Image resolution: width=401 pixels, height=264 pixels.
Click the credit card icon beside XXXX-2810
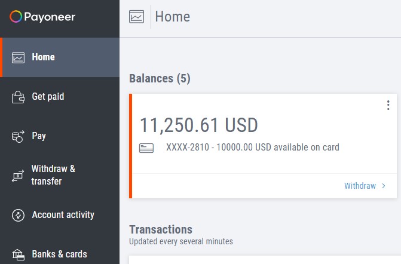pyautogui.click(x=146, y=148)
